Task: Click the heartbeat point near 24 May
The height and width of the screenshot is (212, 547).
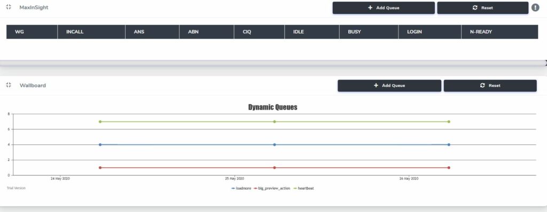Action: click(100, 121)
